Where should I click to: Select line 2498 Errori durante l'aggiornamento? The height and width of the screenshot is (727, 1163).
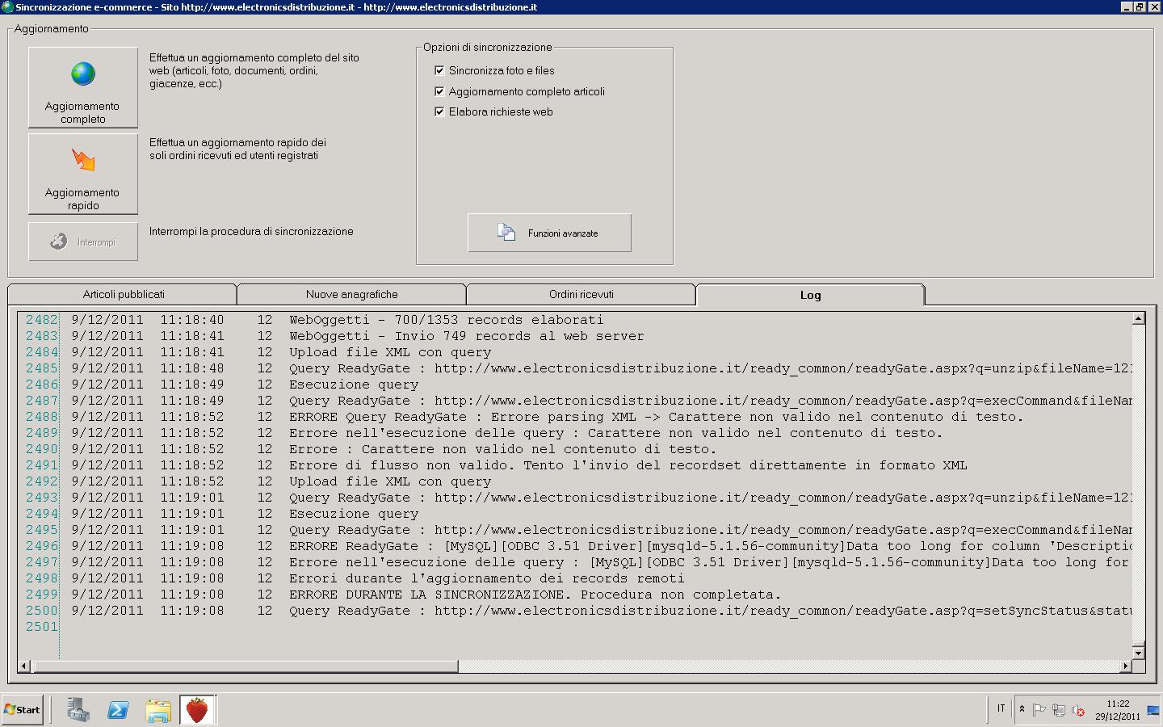point(487,578)
